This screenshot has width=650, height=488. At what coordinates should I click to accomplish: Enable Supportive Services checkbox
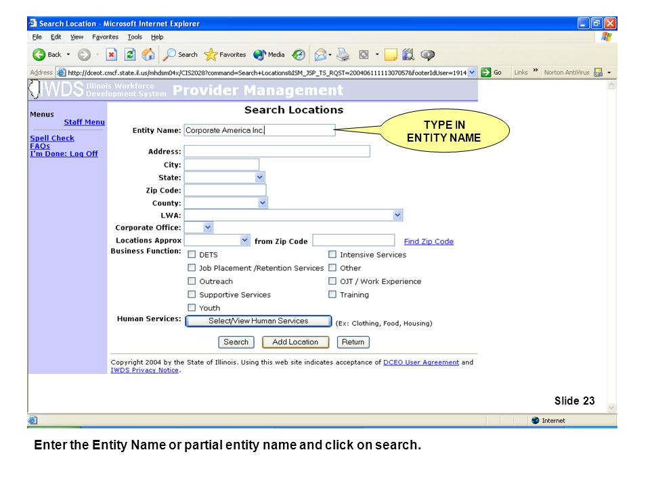coord(192,294)
